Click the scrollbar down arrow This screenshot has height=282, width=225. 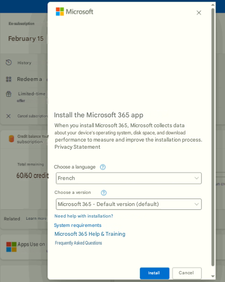[x=213, y=276]
